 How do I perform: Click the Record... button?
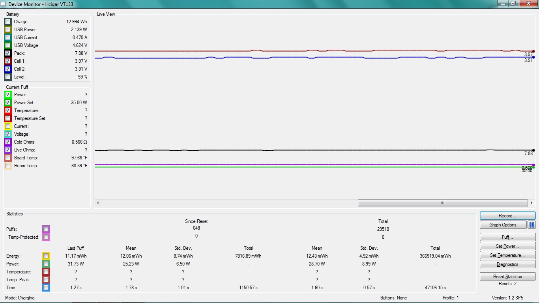[507, 216]
